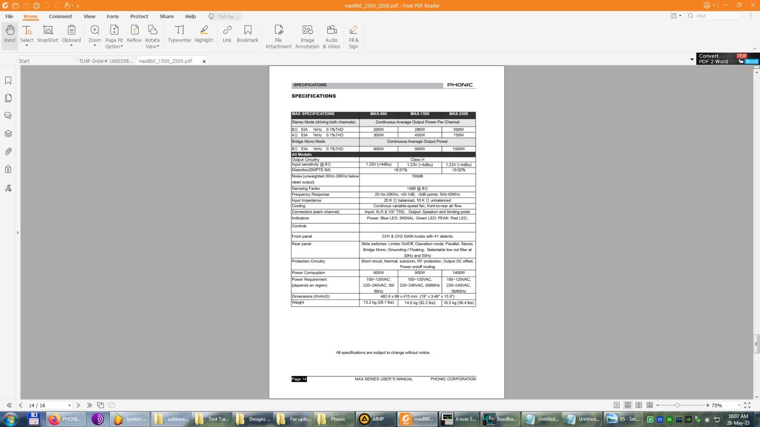Image resolution: width=760 pixels, height=427 pixels.
Task: Open the Windows Start menu
Action: tap(10, 419)
